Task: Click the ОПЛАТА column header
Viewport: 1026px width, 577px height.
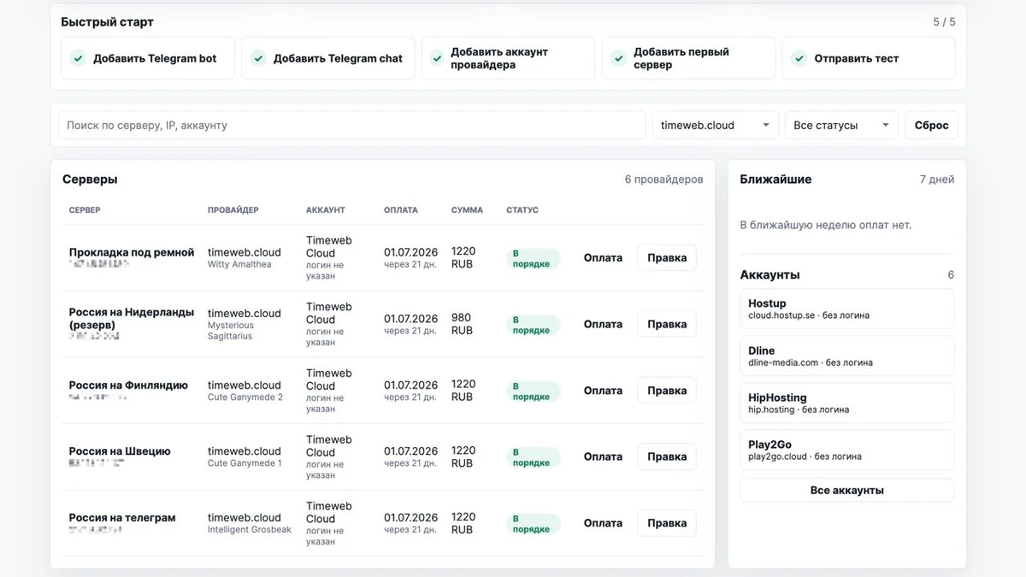Action: (401, 210)
